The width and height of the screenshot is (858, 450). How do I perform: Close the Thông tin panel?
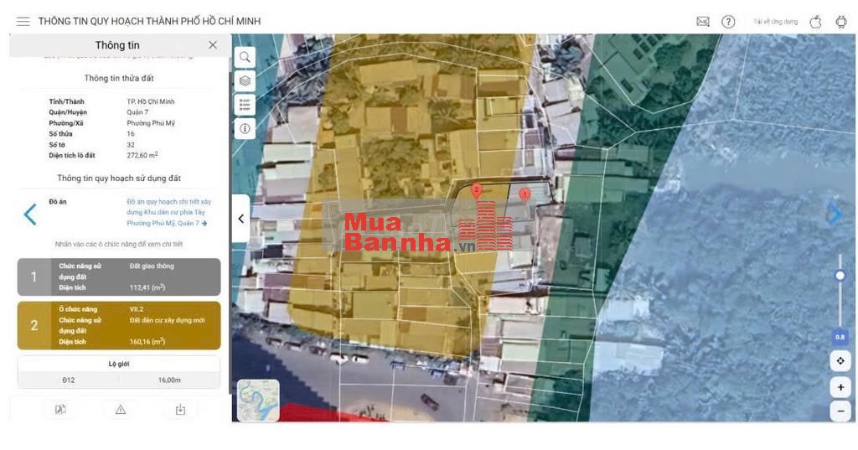[213, 45]
